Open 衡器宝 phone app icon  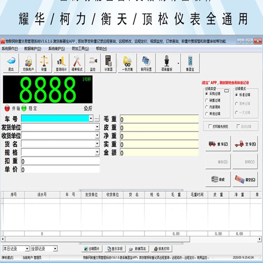(190, 63)
